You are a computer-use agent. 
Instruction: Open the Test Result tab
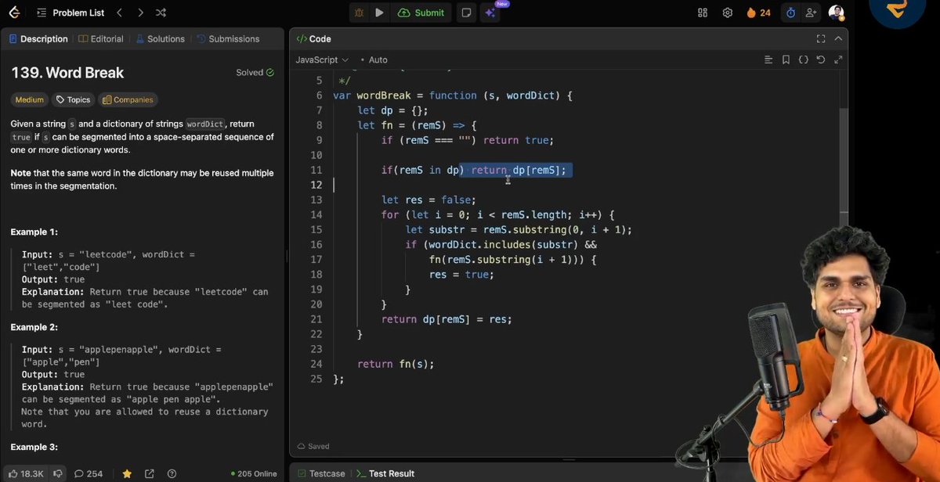pos(385,473)
